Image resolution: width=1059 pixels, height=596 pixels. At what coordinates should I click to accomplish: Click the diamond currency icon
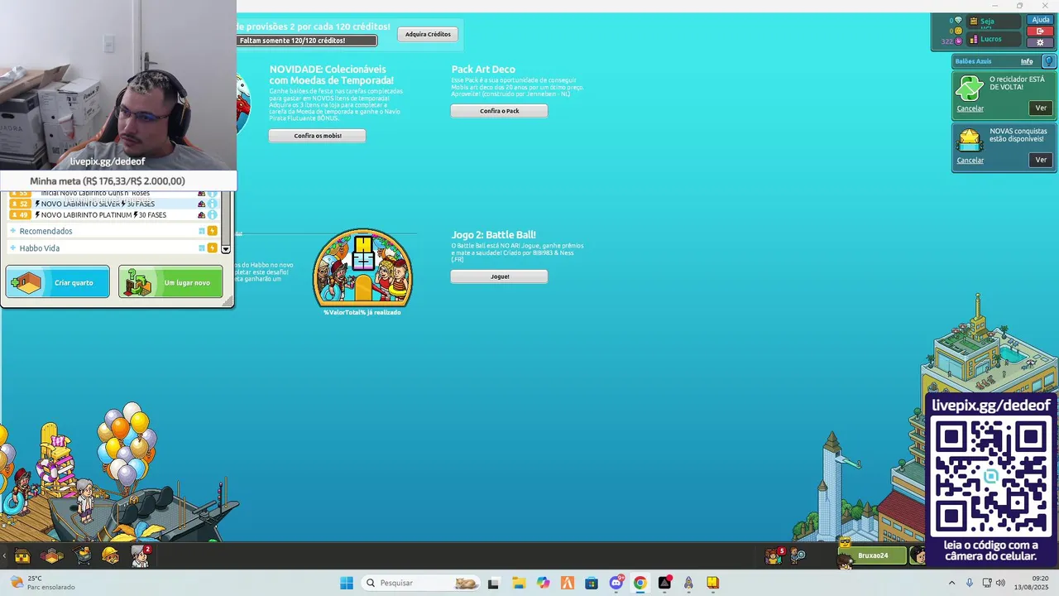point(958,20)
